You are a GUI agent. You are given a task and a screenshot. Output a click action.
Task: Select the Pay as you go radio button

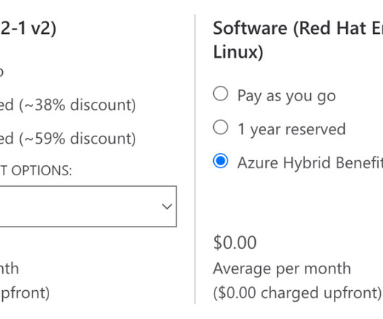coord(220,93)
